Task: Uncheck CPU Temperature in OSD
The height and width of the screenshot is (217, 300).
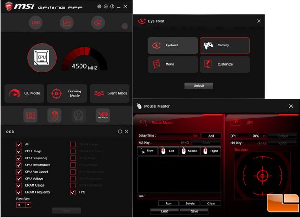Action: 19,165
